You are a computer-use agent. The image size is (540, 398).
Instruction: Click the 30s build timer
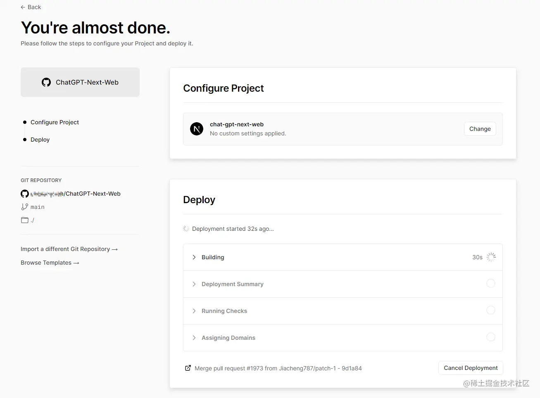477,257
